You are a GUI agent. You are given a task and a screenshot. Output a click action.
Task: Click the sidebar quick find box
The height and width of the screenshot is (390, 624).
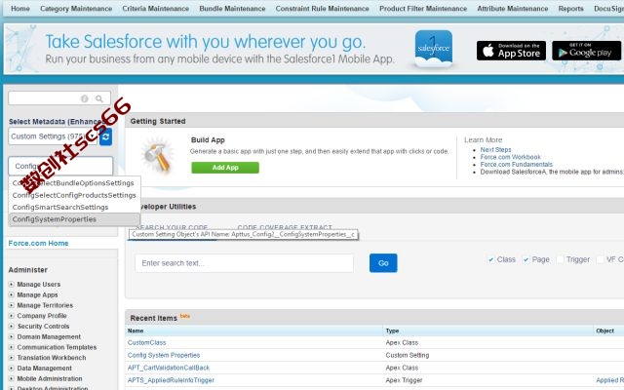tap(59, 98)
